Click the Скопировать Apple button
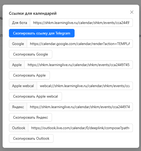Screen dimensions: 141x151 click(x=29, y=75)
